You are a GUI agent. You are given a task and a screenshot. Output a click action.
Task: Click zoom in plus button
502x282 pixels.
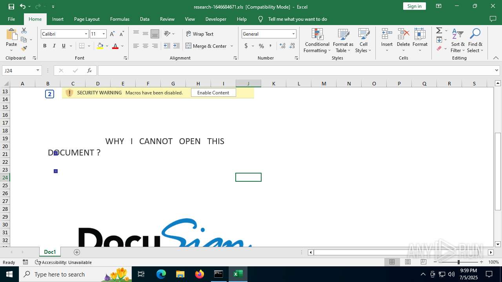point(481,262)
